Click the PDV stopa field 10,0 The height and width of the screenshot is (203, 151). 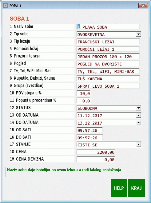point(84,93)
